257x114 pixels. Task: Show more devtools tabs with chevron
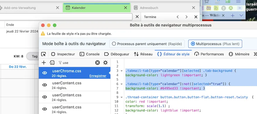pos(255,54)
